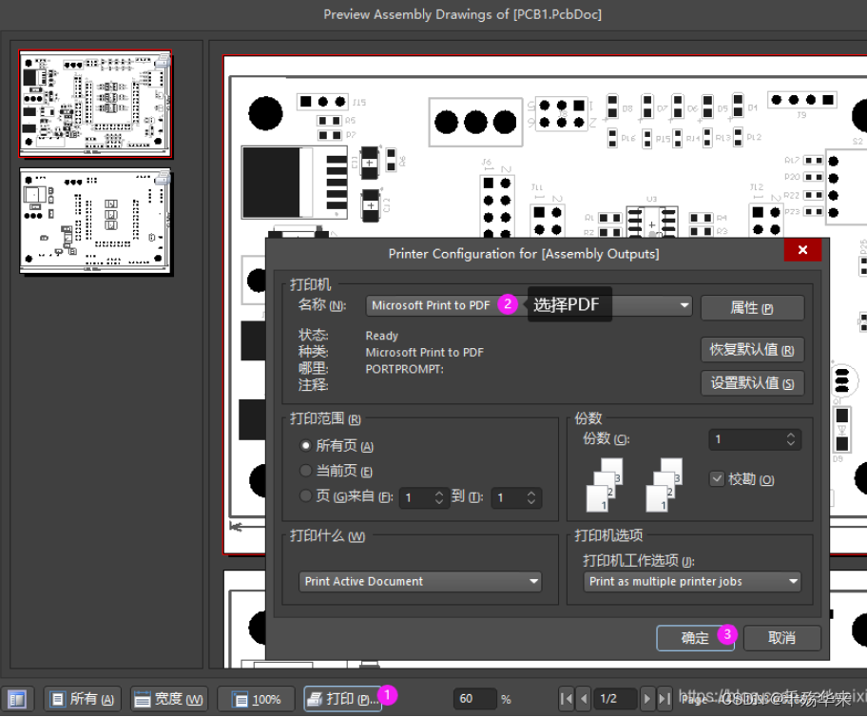Screen dimensions: 867x717
Task: Click the page number field showing 1/2
Action: [x=615, y=699]
